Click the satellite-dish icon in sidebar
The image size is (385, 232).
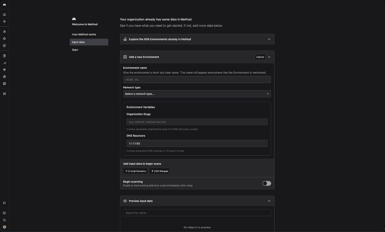[5, 32]
